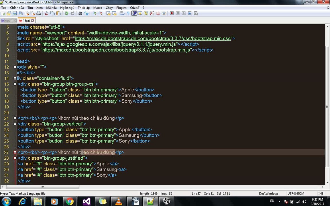Click the bootstrap.min.js URL link
330x206 pixels.
click(x=116, y=50)
